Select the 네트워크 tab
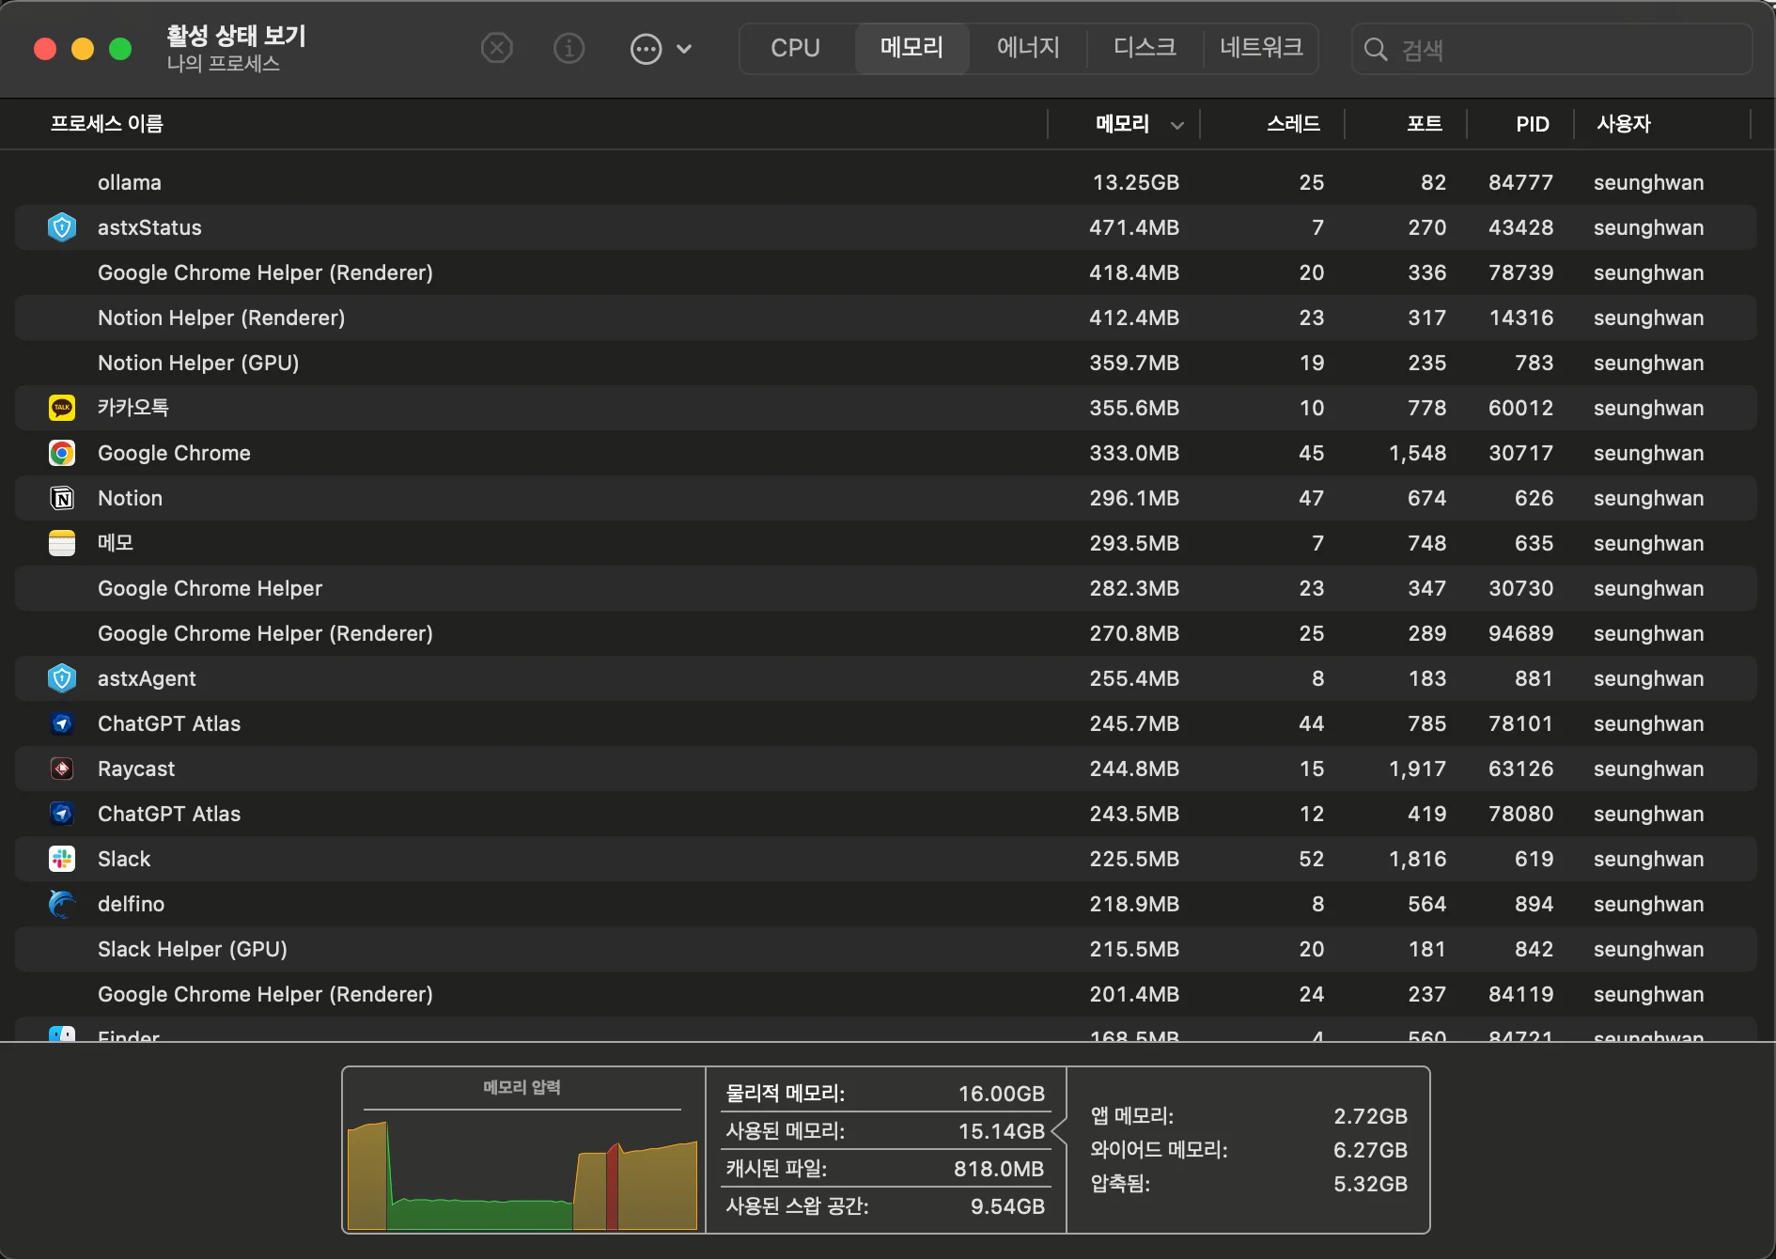1776x1259 pixels. (1260, 48)
